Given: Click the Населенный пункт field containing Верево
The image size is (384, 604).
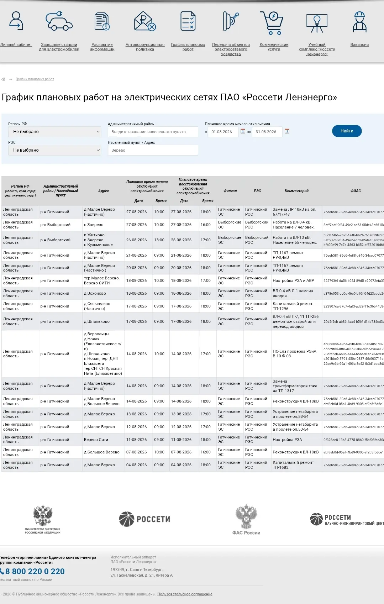Looking at the screenshot, I should pos(153,150).
